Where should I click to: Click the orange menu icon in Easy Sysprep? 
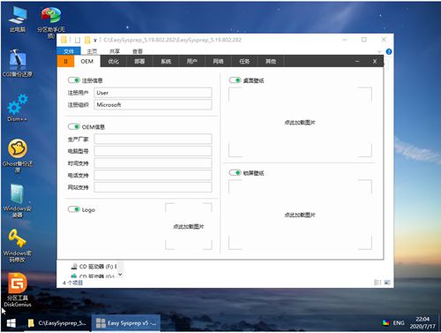(x=65, y=61)
